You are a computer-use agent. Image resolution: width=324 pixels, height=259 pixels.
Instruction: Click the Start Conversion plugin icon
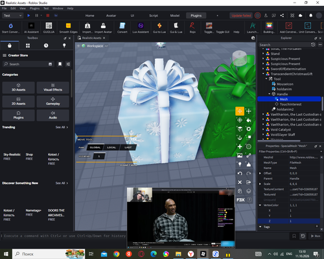tap(10, 28)
